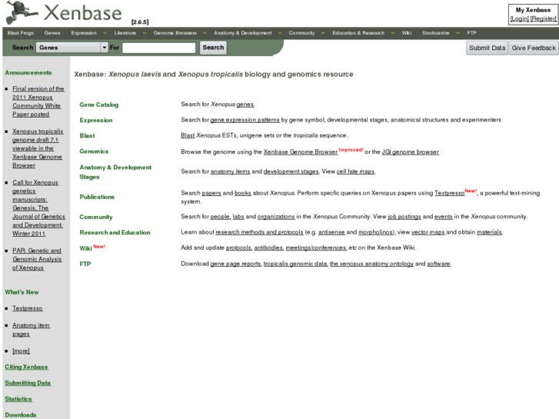Expand the Literature menu arrow
Image resolution: width=559 pixels, height=419 pixels.
(145, 33)
